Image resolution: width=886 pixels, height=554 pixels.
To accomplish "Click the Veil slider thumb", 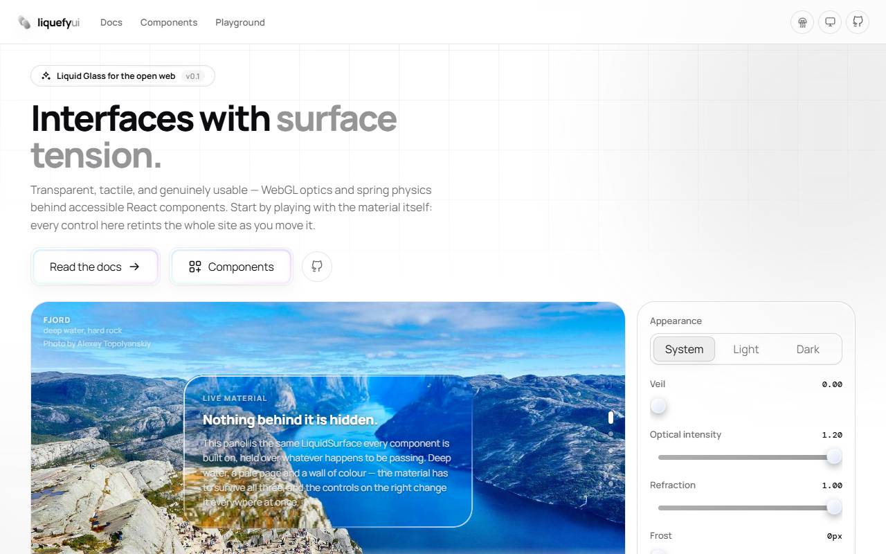I will [x=658, y=406].
